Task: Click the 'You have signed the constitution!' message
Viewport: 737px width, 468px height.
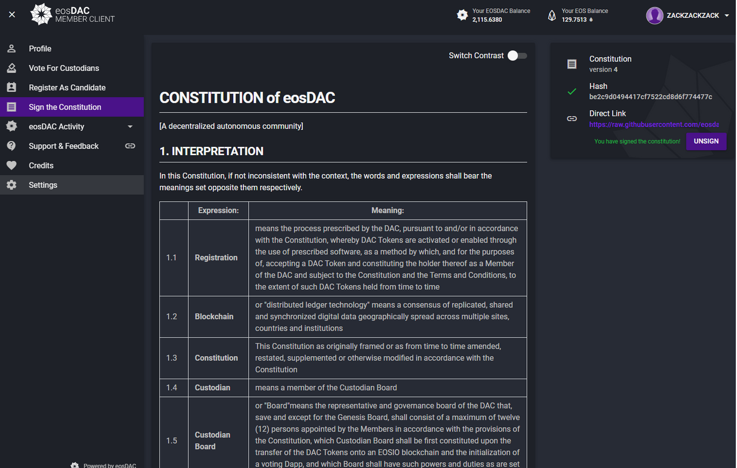Action: (637, 141)
